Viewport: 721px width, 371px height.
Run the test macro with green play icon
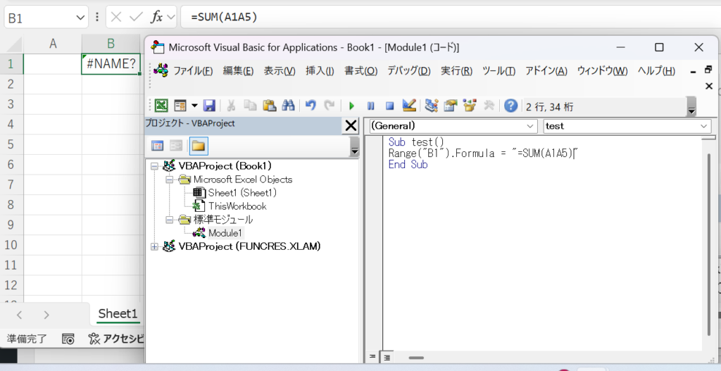coord(352,106)
